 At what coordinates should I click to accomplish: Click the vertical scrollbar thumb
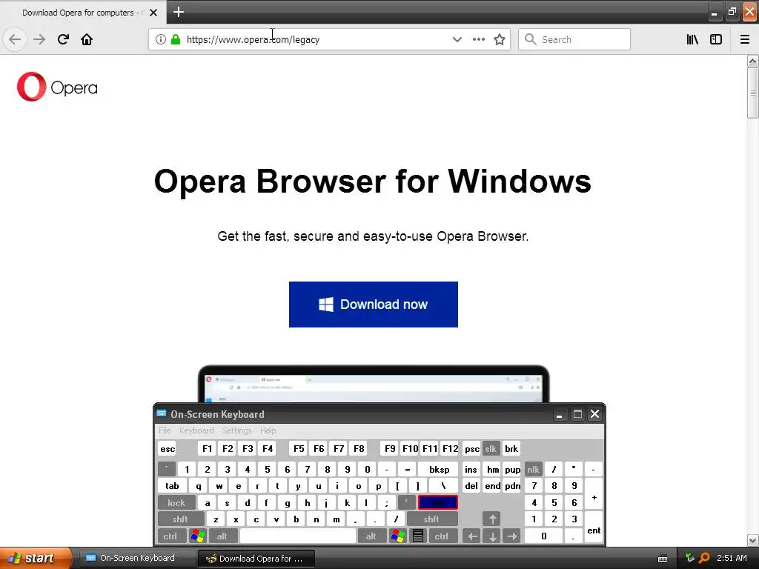[752, 93]
